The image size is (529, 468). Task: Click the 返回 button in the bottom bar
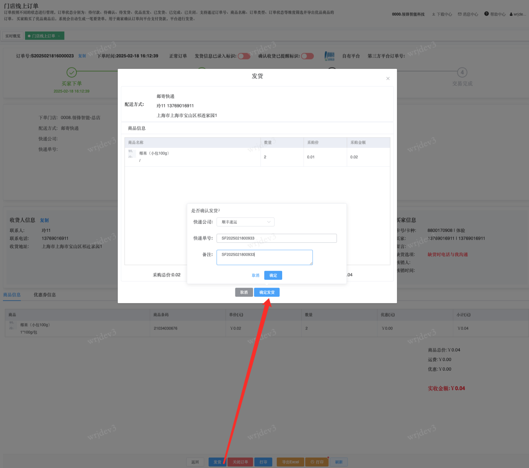coord(195,462)
